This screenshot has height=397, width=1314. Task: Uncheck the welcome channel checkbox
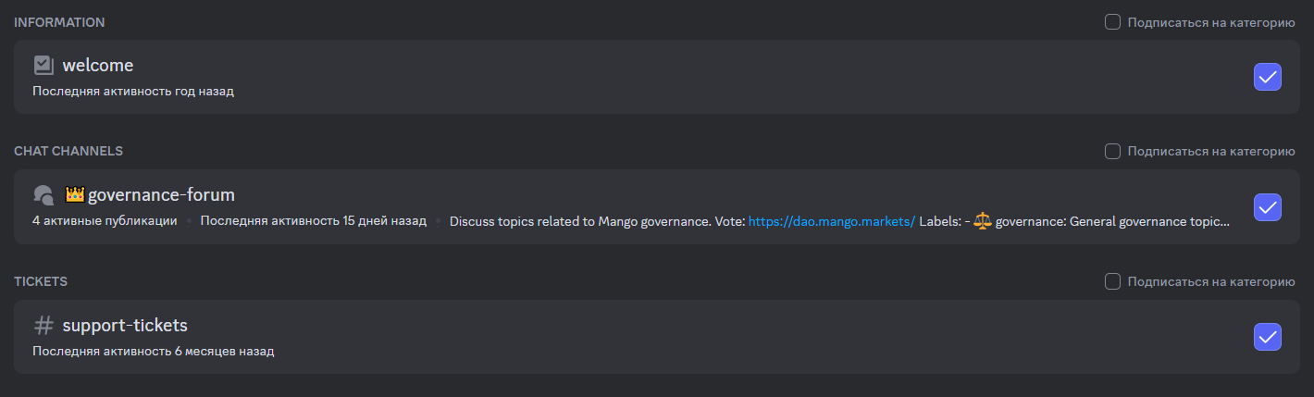click(1268, 77)
